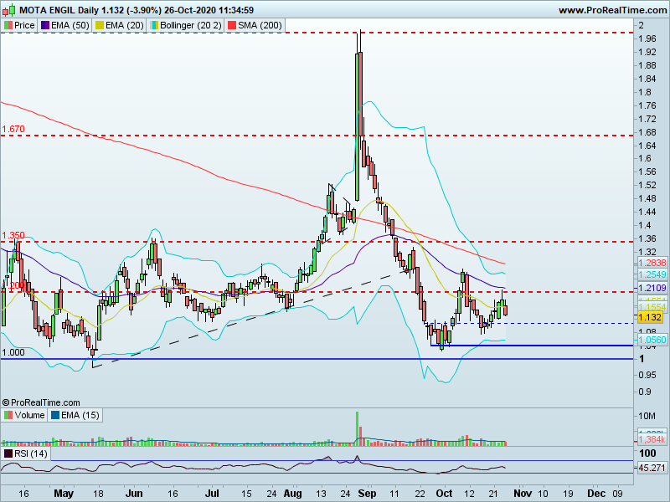Click the 1.350 resistance level label
This screenshot has width=670, height=502.
click(13, 235)
